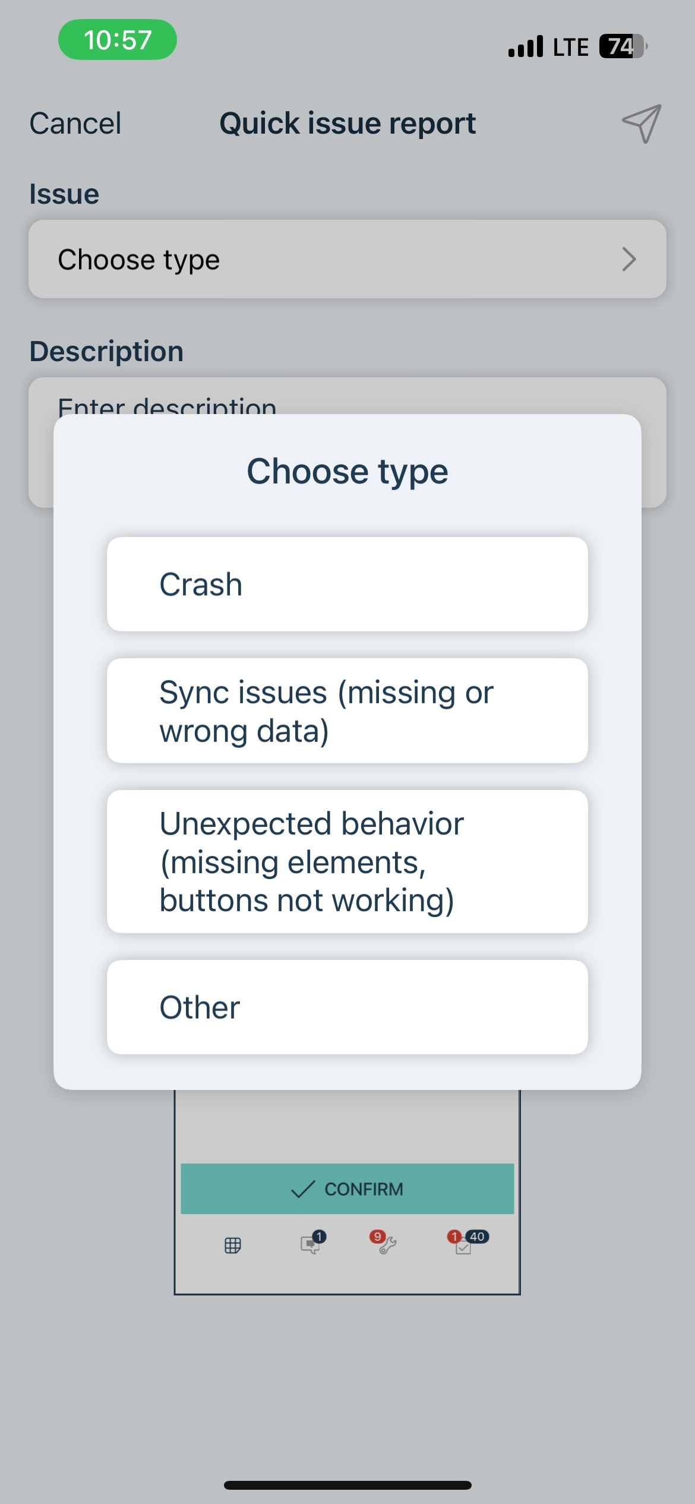Pick the Unexpected behavior option
Viewport: 695px width, 1504px height.
(347, 861)
